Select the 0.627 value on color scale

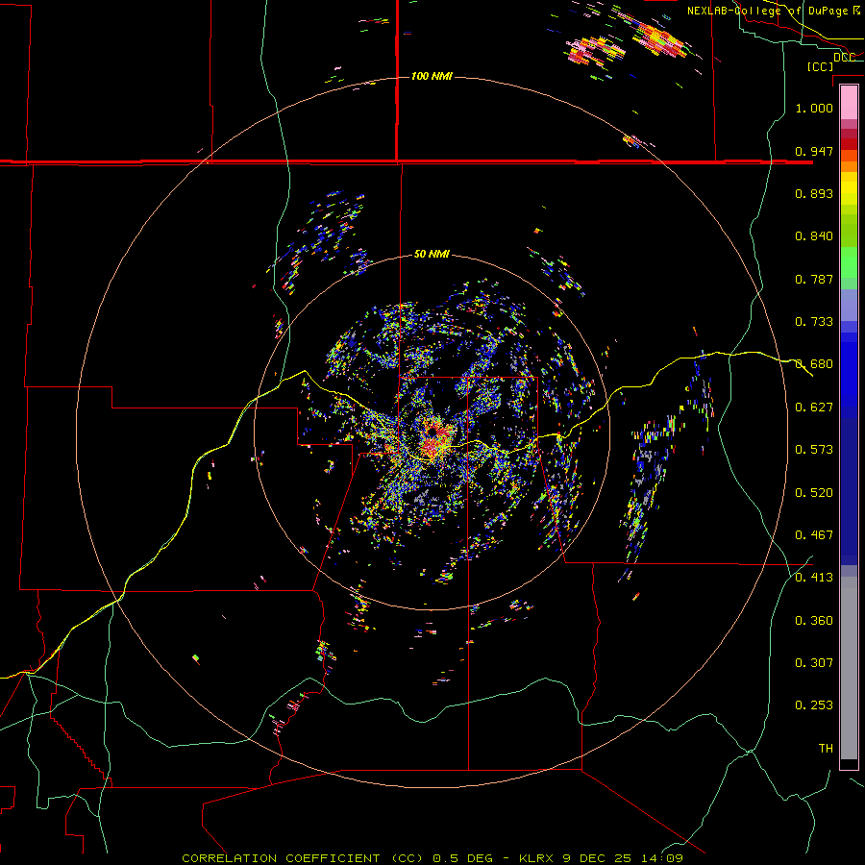(x=814, y=408)
